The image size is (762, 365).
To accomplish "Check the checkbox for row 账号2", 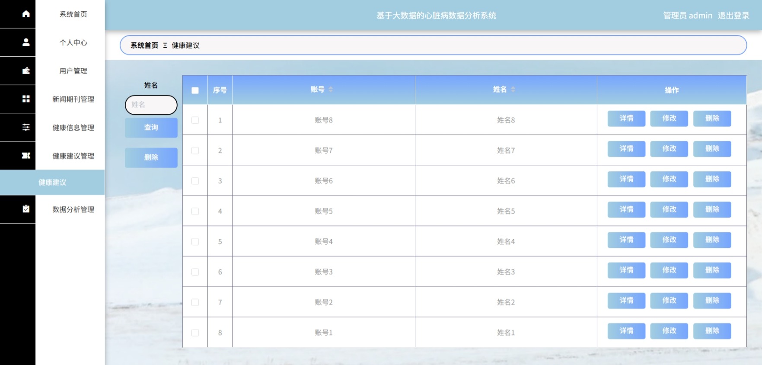I will pyautogui.click(x=195, y=302).
